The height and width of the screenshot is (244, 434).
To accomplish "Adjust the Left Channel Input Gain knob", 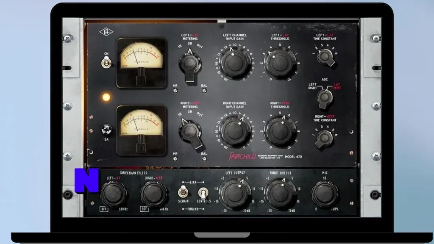I will (235, 62).
